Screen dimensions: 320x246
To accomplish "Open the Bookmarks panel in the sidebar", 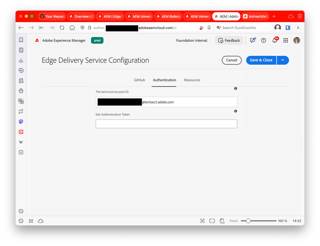I will 21,40.
